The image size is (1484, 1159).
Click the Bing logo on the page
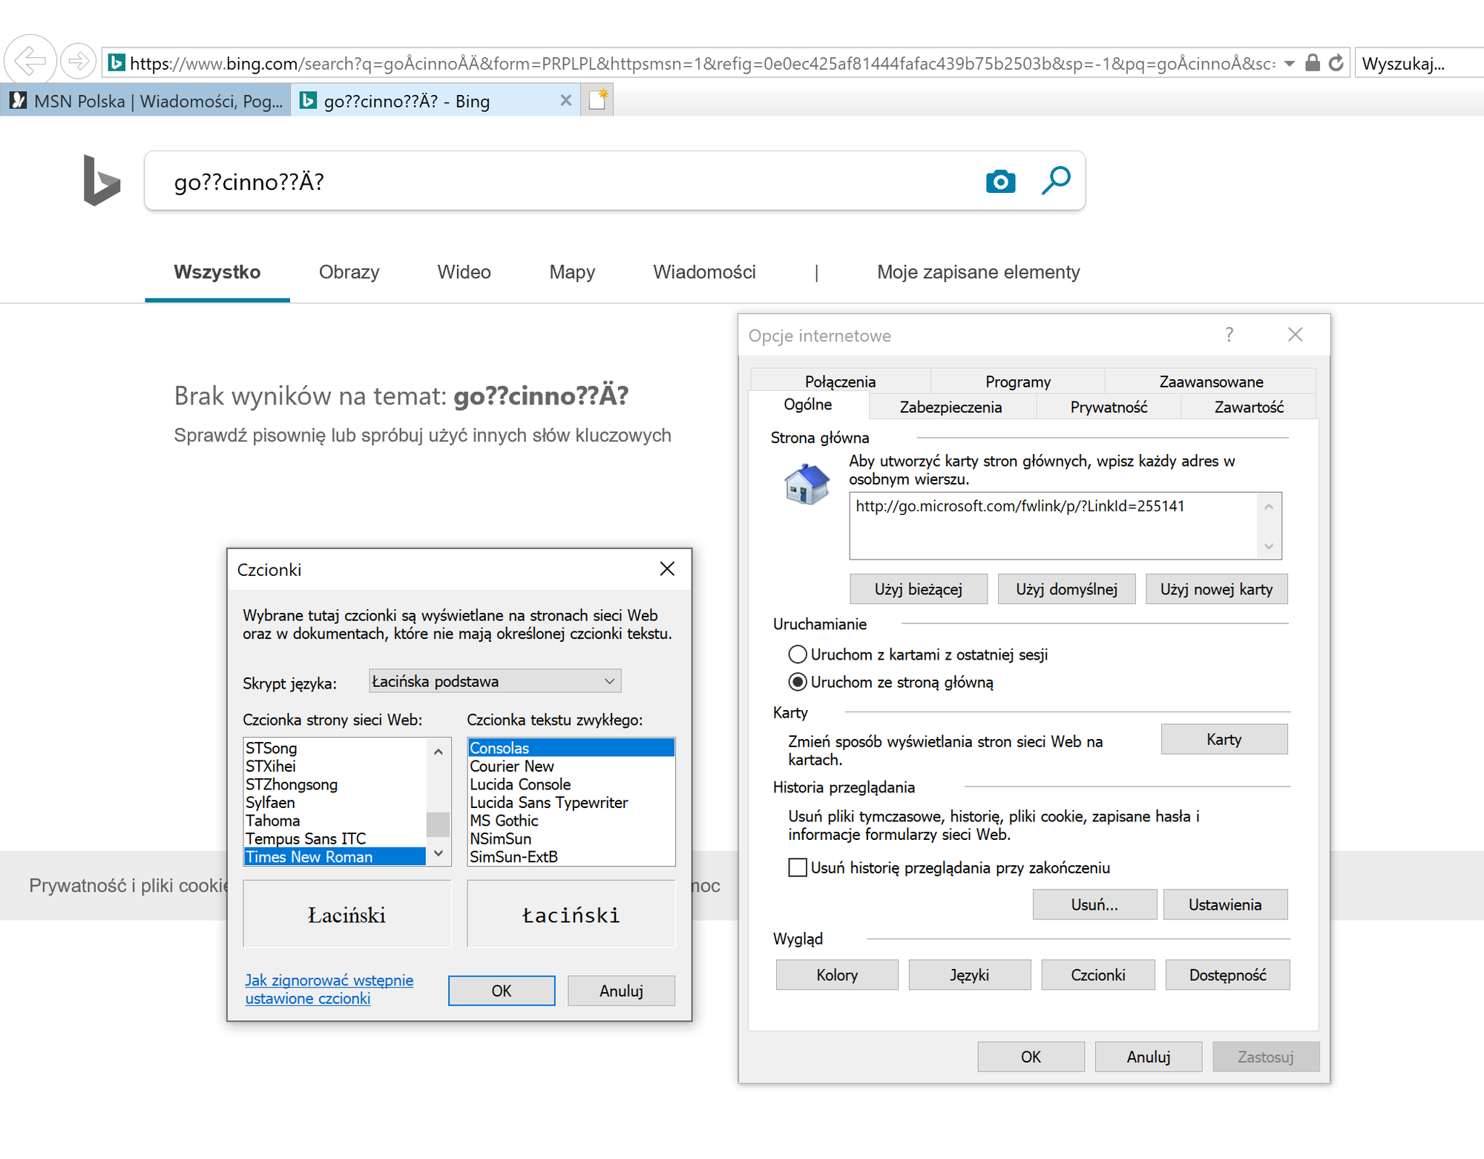[102, 180]
